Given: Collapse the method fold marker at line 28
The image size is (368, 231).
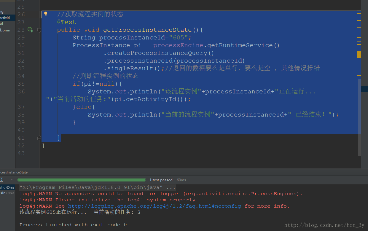Looking at the screenshot, I should click(x=39, y=30).
